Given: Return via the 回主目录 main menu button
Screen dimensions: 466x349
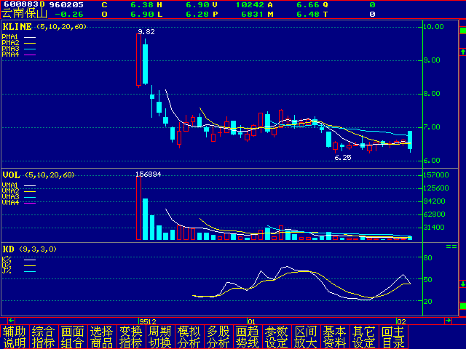Looking at the screenshot, I should coord(393,337).
